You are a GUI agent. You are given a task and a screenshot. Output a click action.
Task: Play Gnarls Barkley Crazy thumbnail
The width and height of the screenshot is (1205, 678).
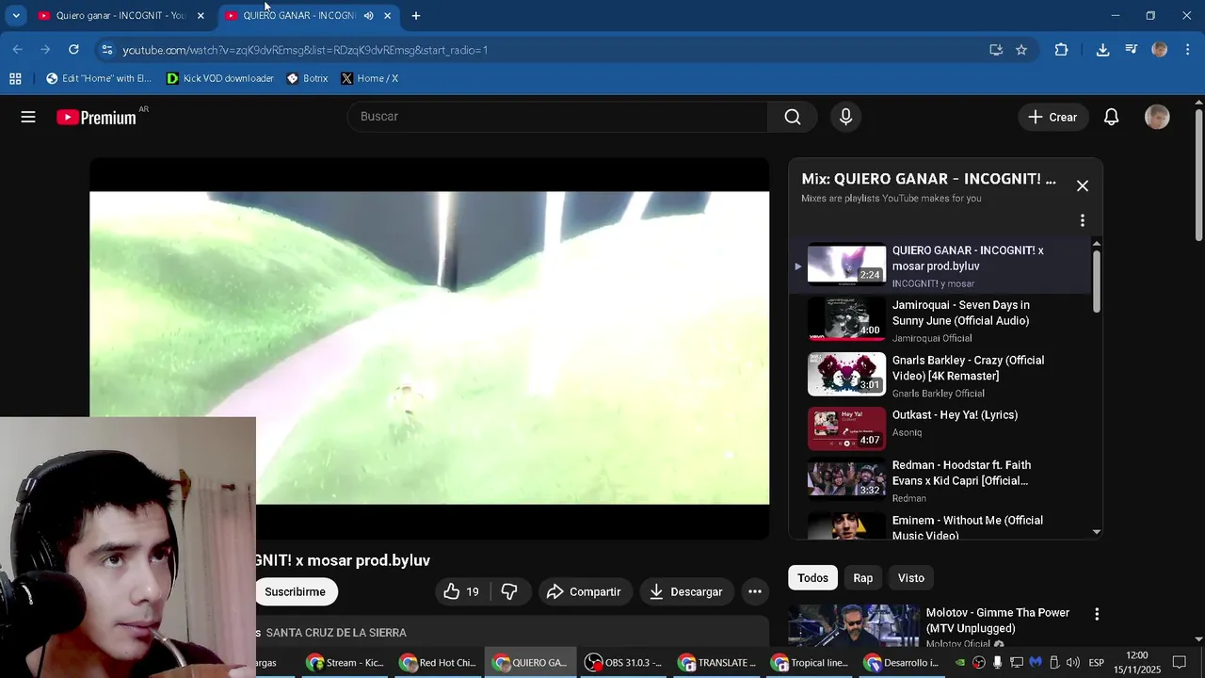(846, 374)
